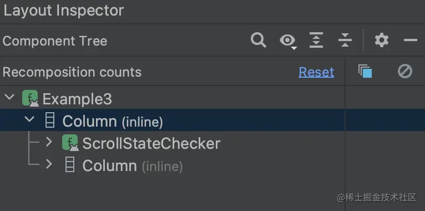Click the ScrollStateChecker composable icon
This screenshot has height=211, width=425.
[70, 143]
